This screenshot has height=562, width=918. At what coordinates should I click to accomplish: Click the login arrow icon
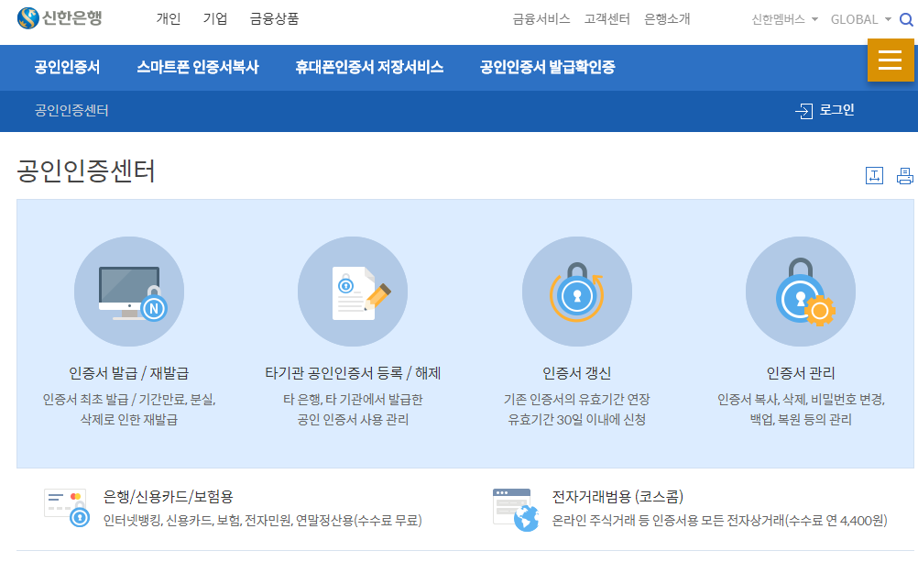click(x=803, y=111)
